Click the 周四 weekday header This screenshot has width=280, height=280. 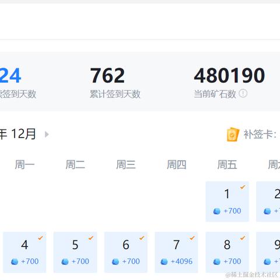(176, 164)
